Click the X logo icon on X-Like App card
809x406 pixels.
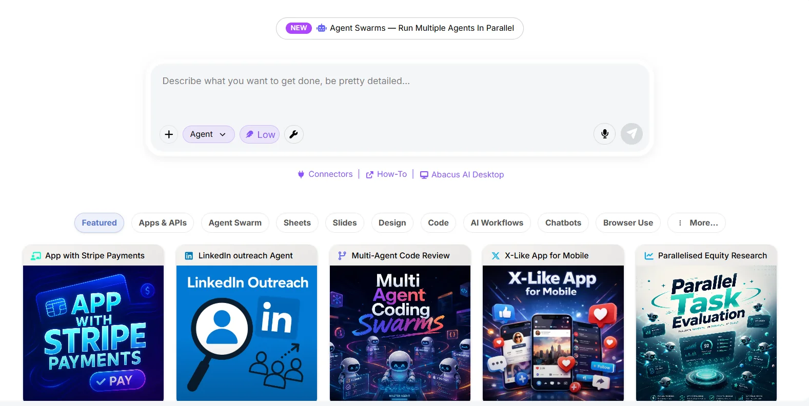coord(496,256)
